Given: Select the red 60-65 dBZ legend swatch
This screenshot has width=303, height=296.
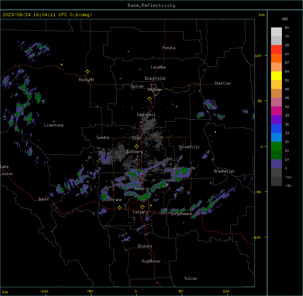Looking at the screenshot, I should tap(276, 49).
